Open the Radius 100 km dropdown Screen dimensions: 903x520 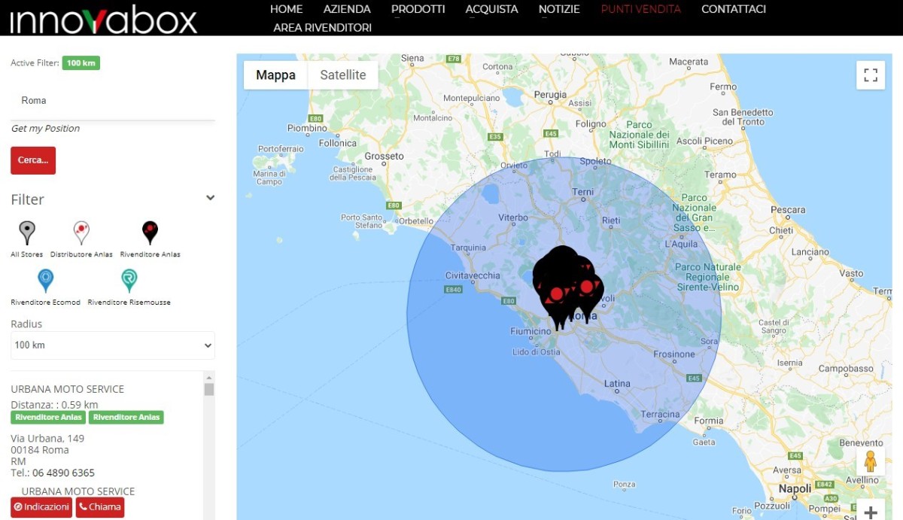[x=113, y=345]
